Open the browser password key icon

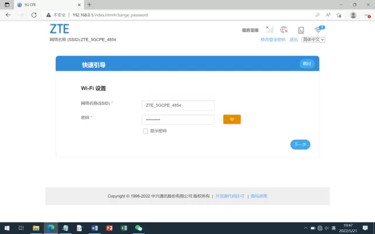[x=317, y=15]
